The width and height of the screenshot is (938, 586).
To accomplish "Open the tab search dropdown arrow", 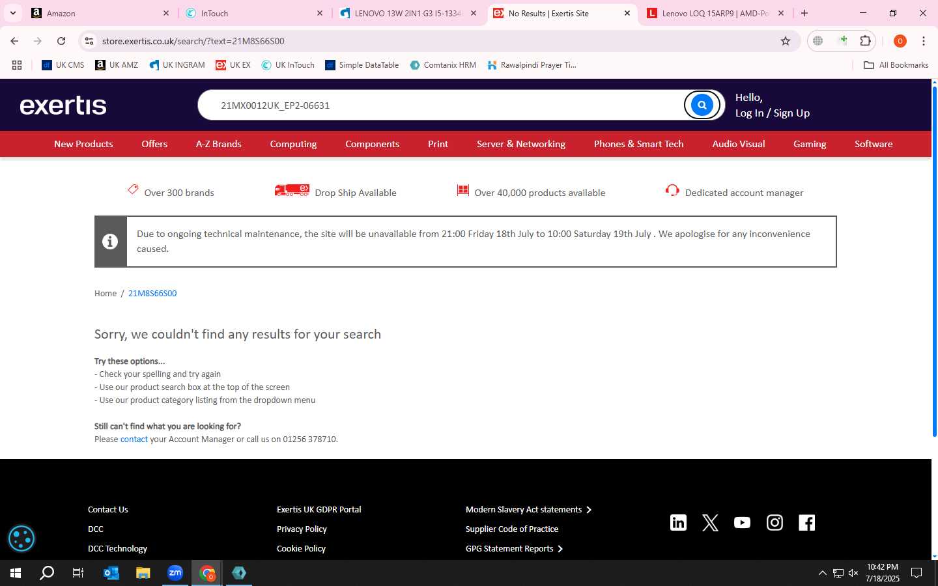I will (x=12, y=13).
